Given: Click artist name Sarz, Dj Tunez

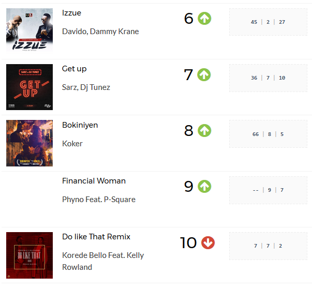Looking at the screenshot, I should click(86, 87).
